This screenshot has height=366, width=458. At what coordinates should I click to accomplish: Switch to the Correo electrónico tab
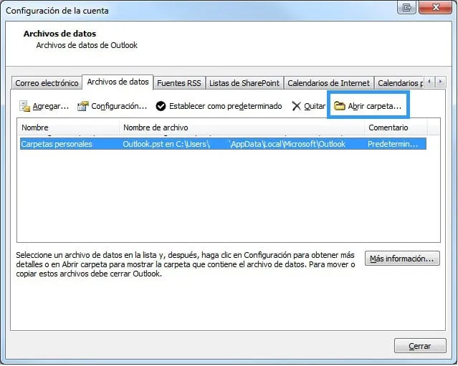tap(47, 83)
